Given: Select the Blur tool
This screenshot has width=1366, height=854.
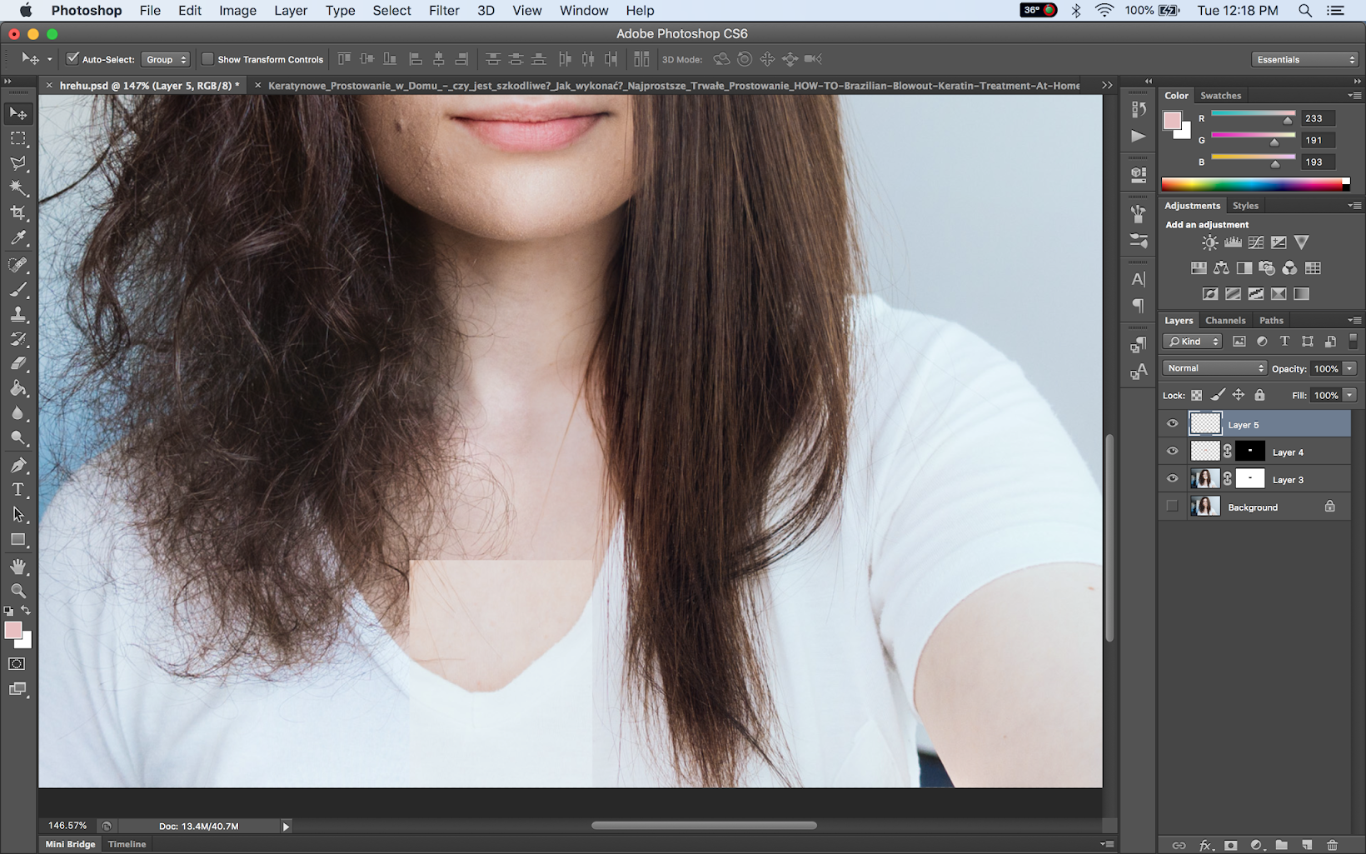Looking at the screenshot, I should point(18,414).
